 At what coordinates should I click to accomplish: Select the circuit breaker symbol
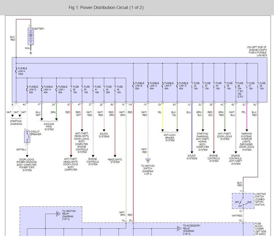pyautogui.click(x=27, y=137)
